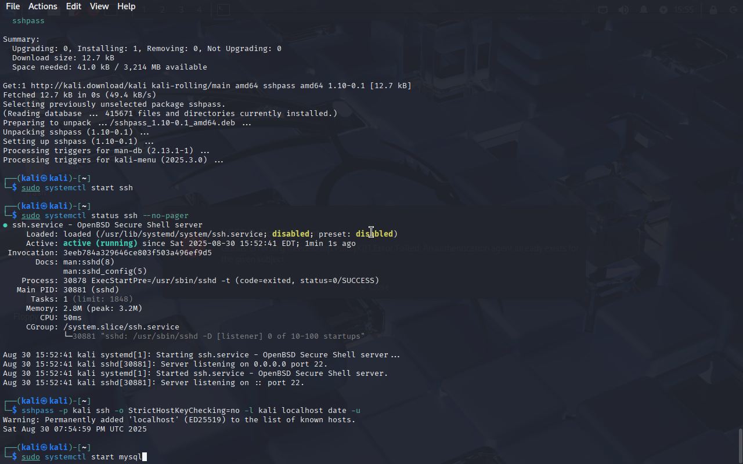Open the View menu
The height and width of the screenshot is (464, 743).
pyautogui.click(x=99, y=6)
